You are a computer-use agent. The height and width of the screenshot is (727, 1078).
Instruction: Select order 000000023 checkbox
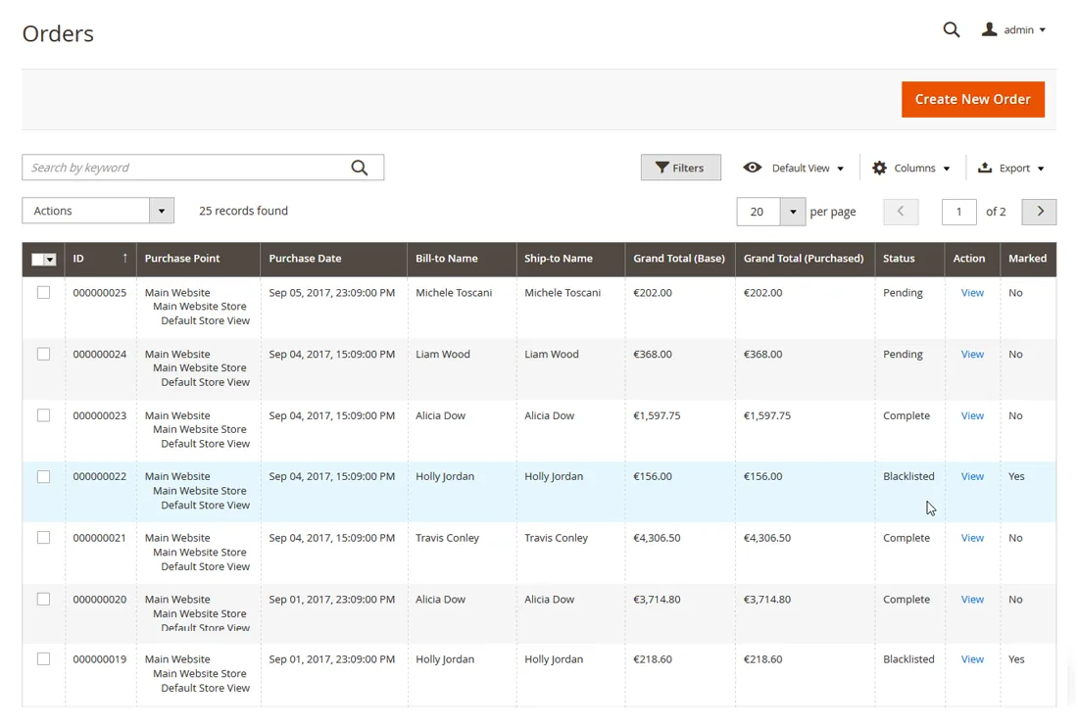43,415
